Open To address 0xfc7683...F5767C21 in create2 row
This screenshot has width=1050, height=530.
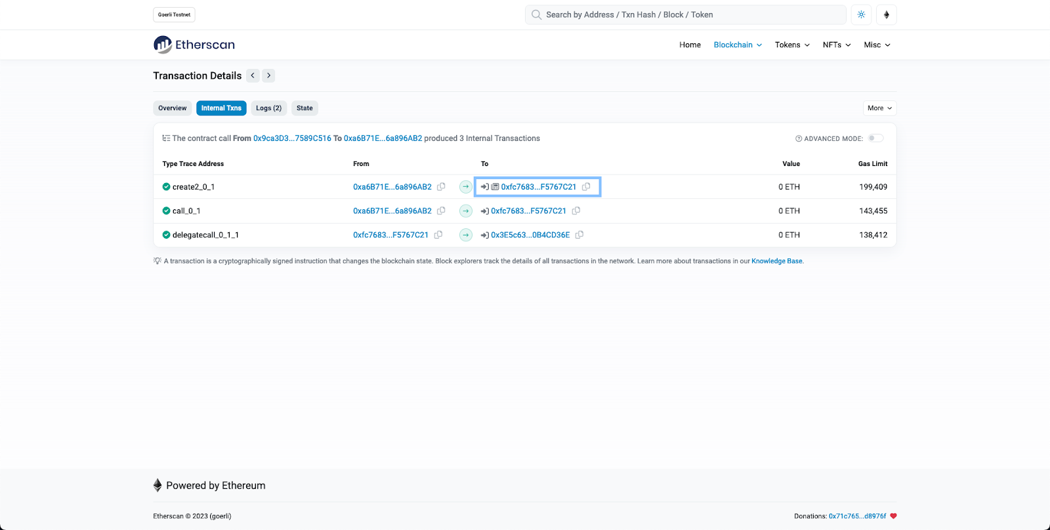539,187
